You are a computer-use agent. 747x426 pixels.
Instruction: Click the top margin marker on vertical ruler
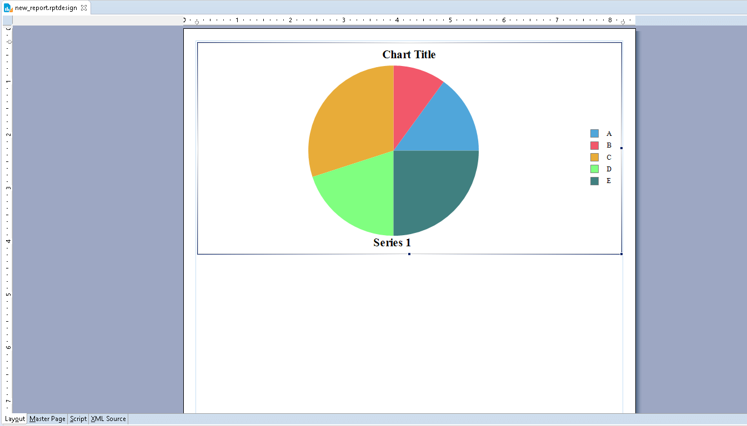pos(9,42)
